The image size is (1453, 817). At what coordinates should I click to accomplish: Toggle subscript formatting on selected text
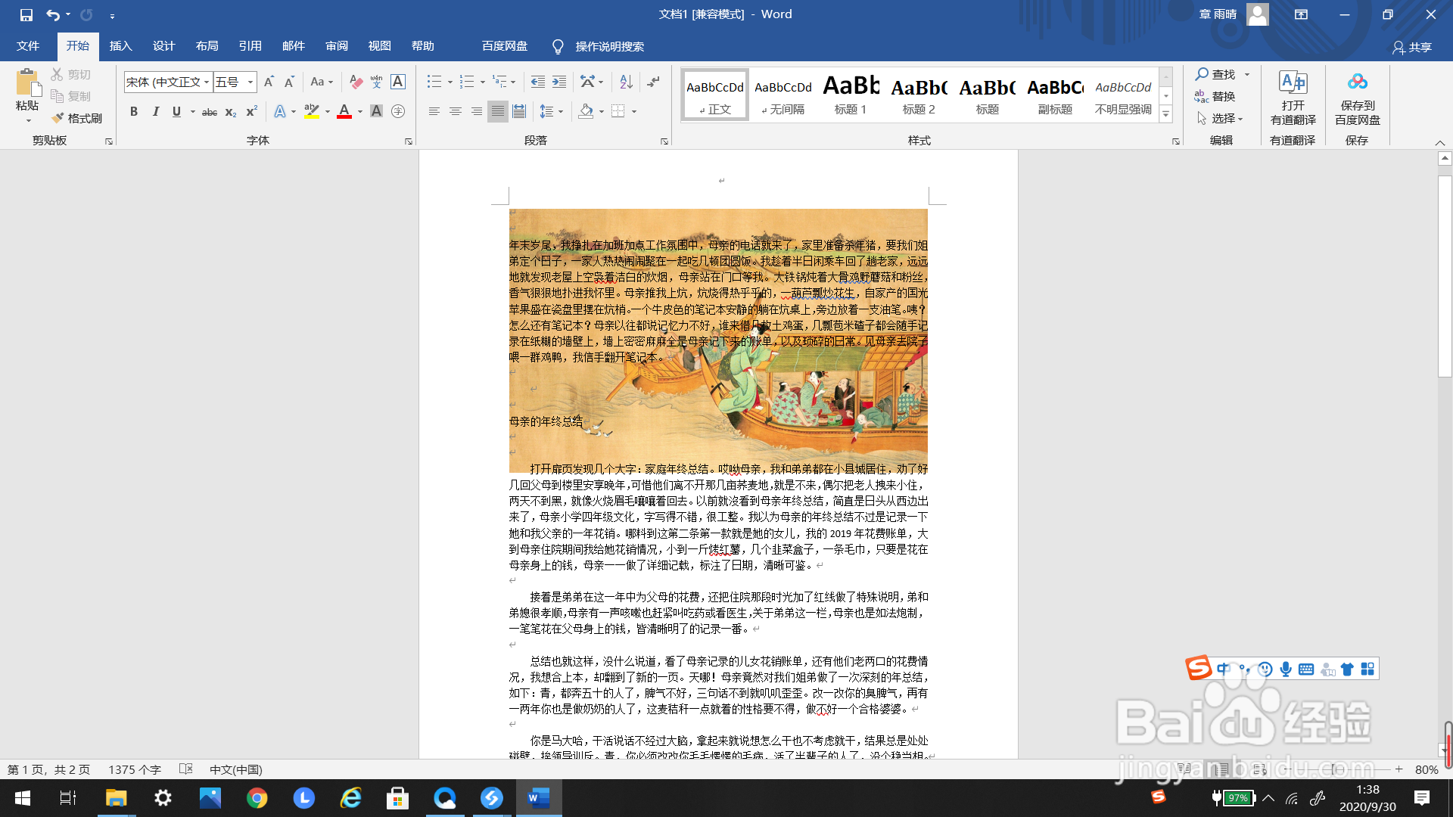click(229, 112)
